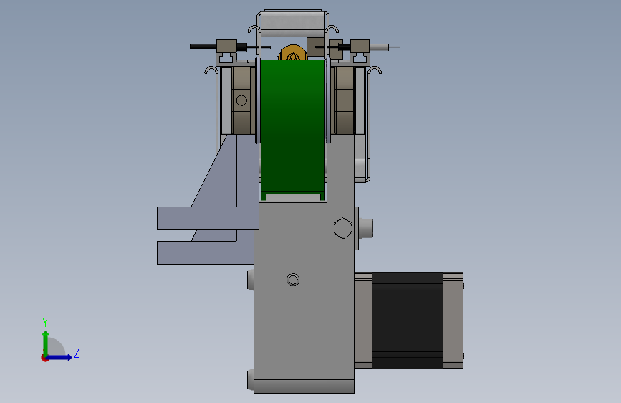
Task: Select the brass gear at the top
Action: (x=293, y=53)
